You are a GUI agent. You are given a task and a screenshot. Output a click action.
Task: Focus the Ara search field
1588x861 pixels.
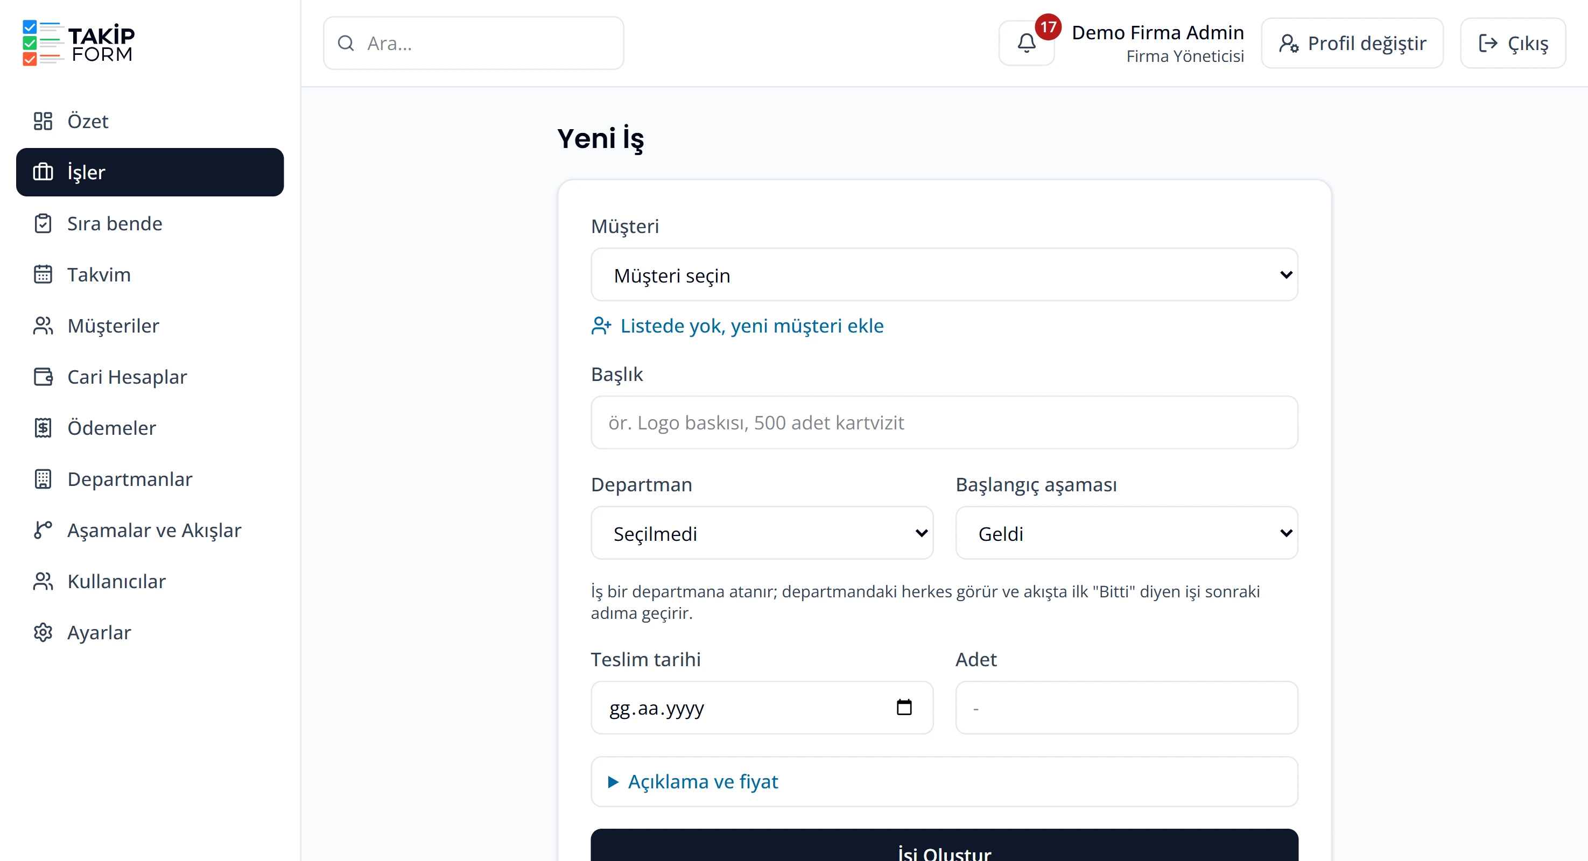[x=474, y=43]
